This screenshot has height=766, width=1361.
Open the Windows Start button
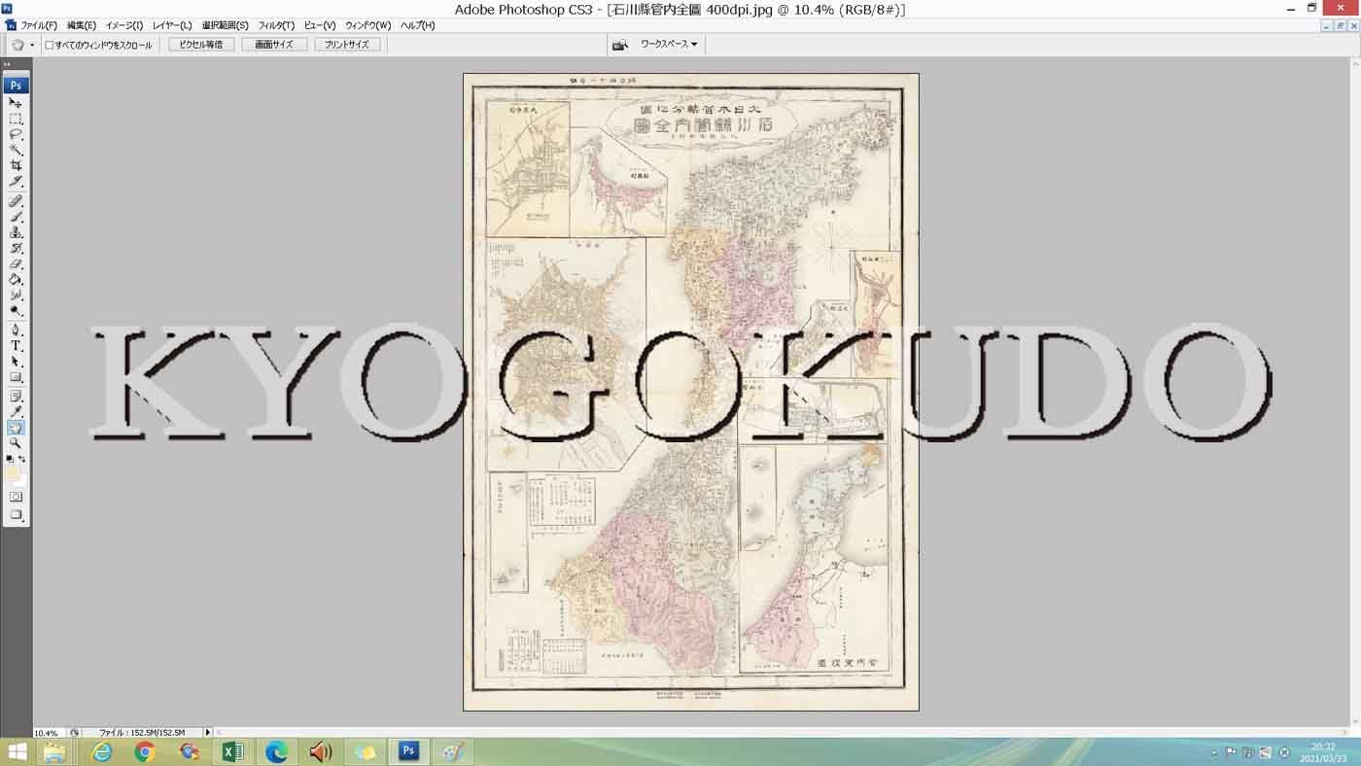[17, 751]
